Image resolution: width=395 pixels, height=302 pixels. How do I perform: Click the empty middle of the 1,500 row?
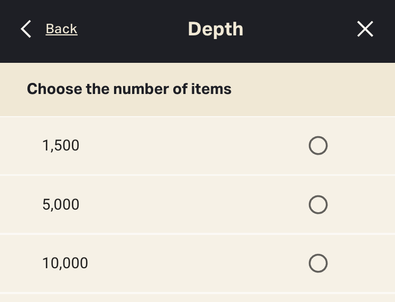[195, 145]
